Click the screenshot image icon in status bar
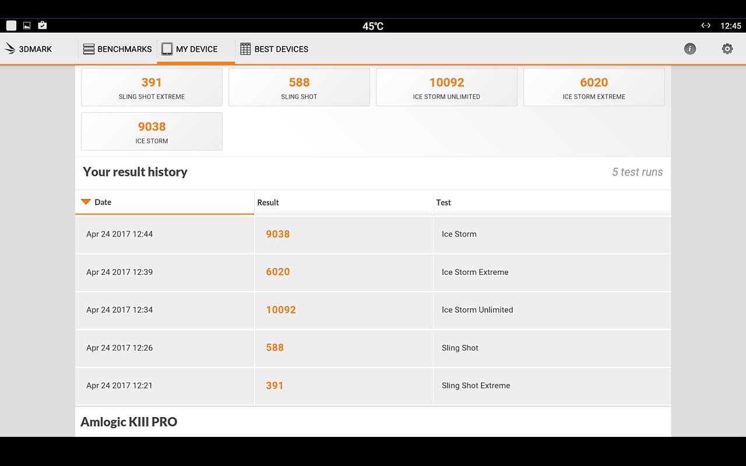The image size is (746, 466). [26, 25]
